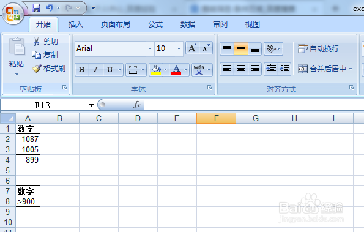Apply cell borders with the border icon
The width and height of the screenshot is (364, 232).
pos(133,70)
